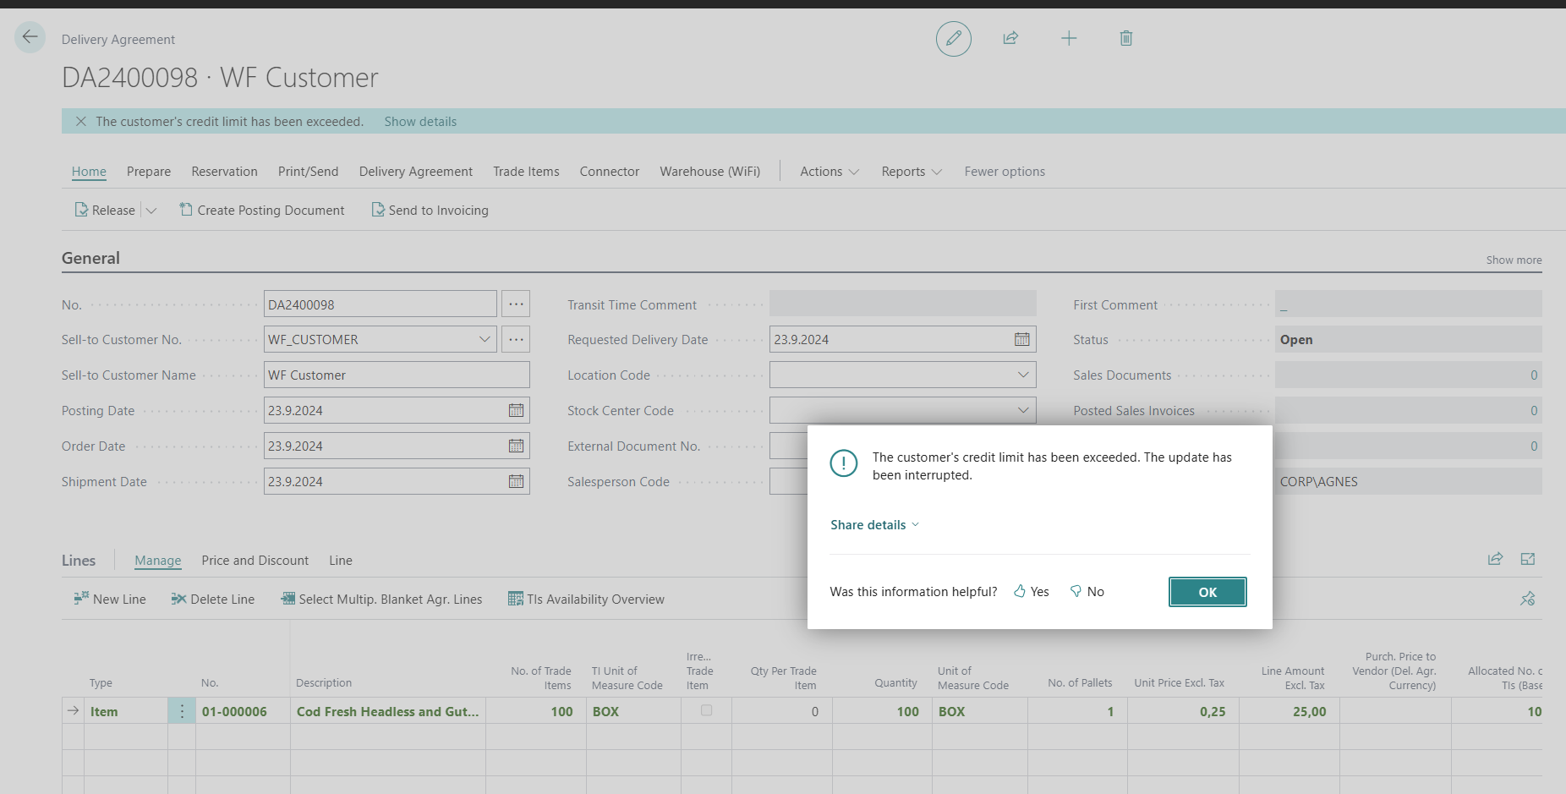The image size is (1566, 794).
Task: Click thumbs-up Yes feedback option
Action: tap(1032, 592)
